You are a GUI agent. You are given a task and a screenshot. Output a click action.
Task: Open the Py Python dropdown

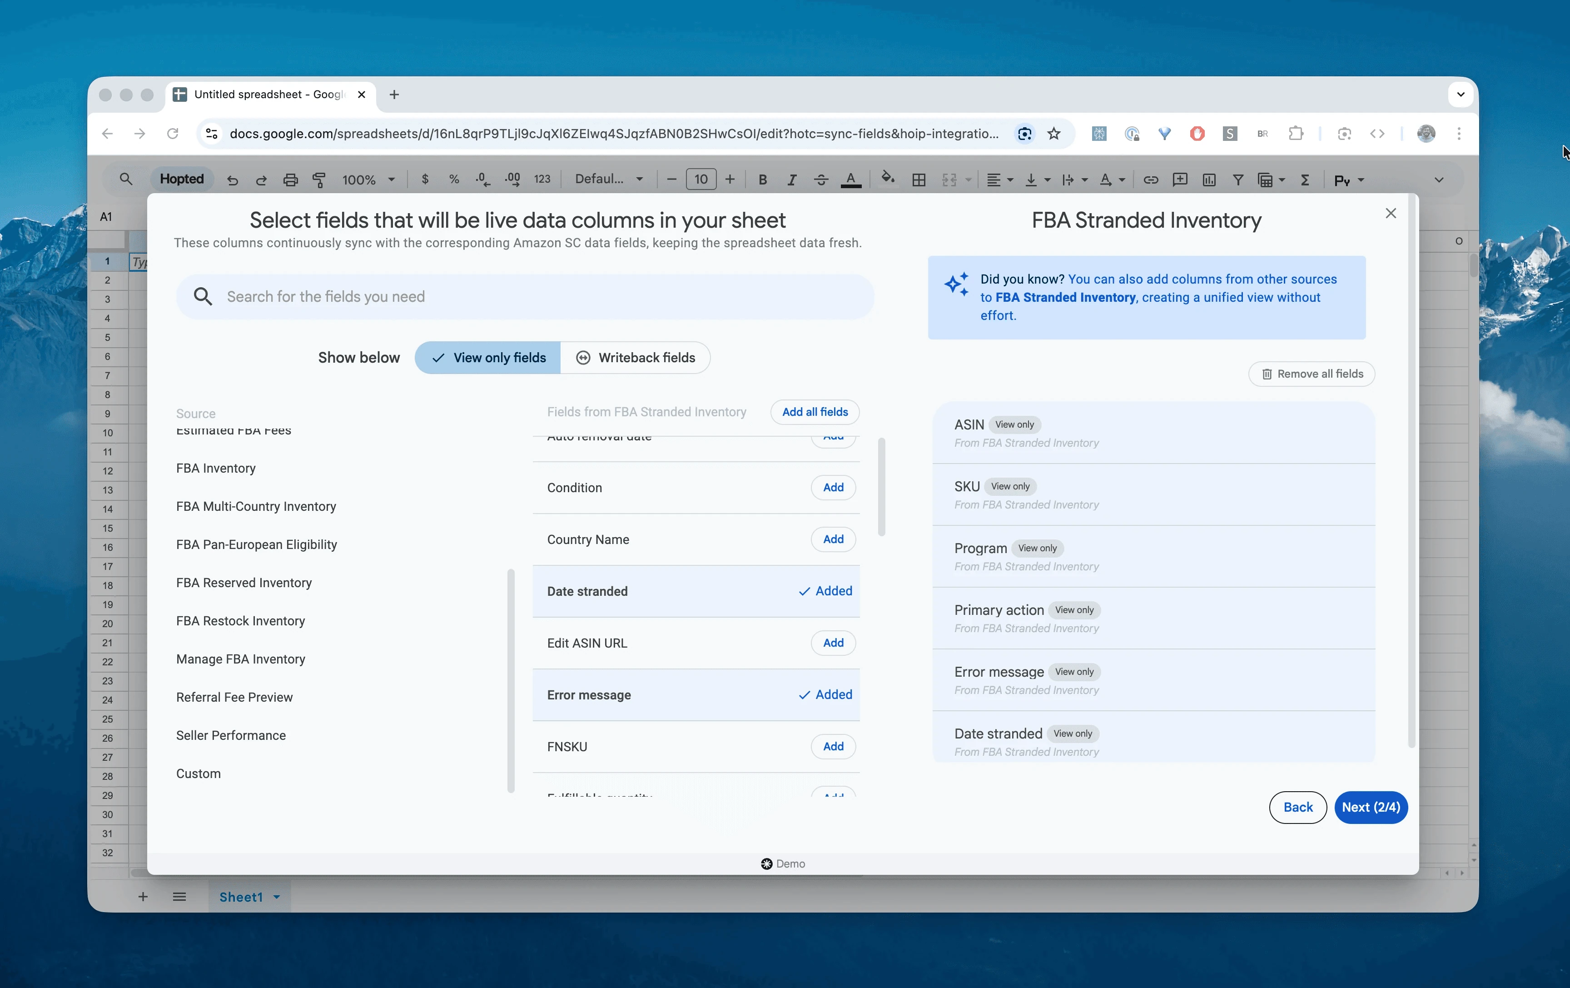1349,180
